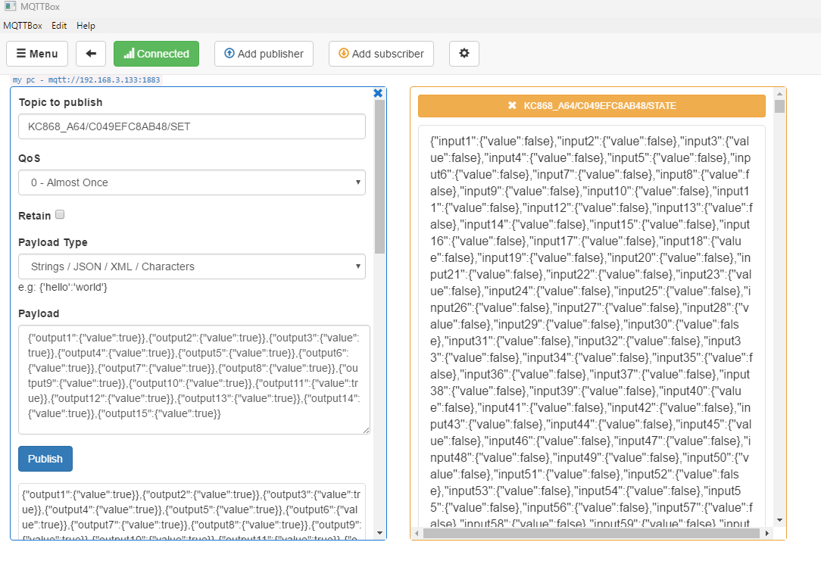
Task: Toggle the Retain checkbox
Action: (60, 215)
